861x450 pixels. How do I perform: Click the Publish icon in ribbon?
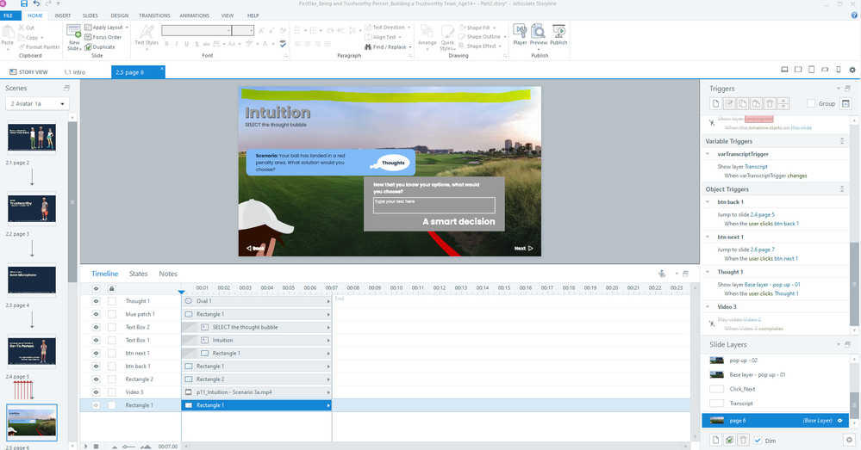click(558, 34)
